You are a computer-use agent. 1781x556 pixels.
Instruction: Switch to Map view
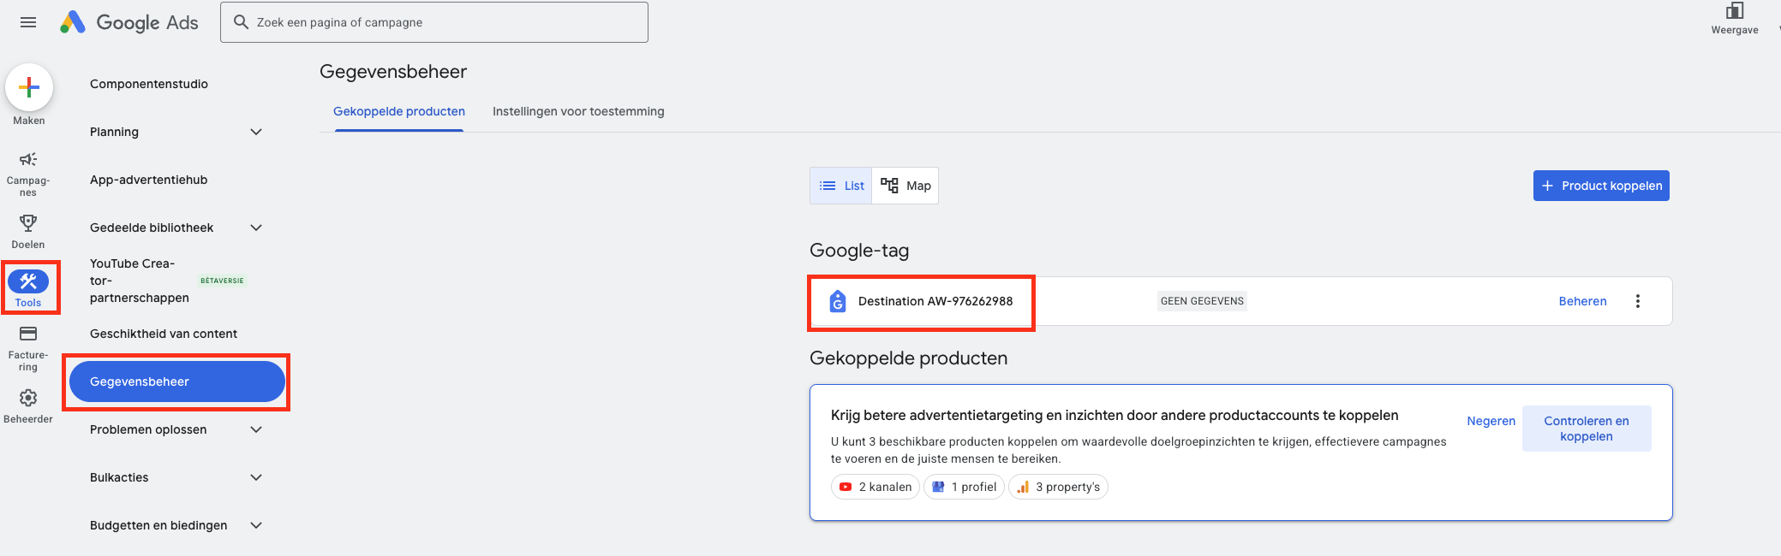point(905,186)
